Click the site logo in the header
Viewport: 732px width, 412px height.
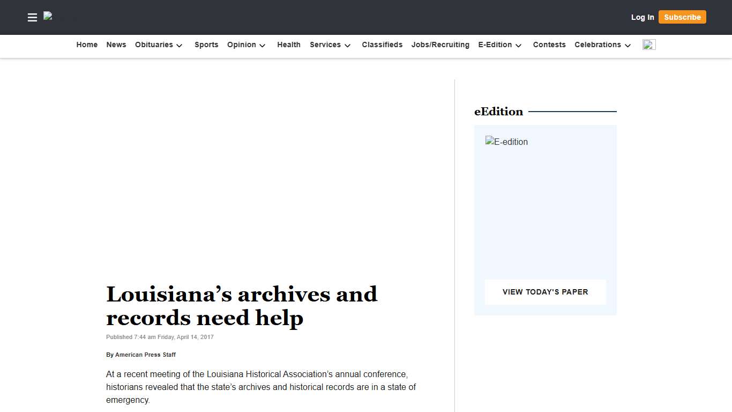pyautogui.click(x=59, y=17)
